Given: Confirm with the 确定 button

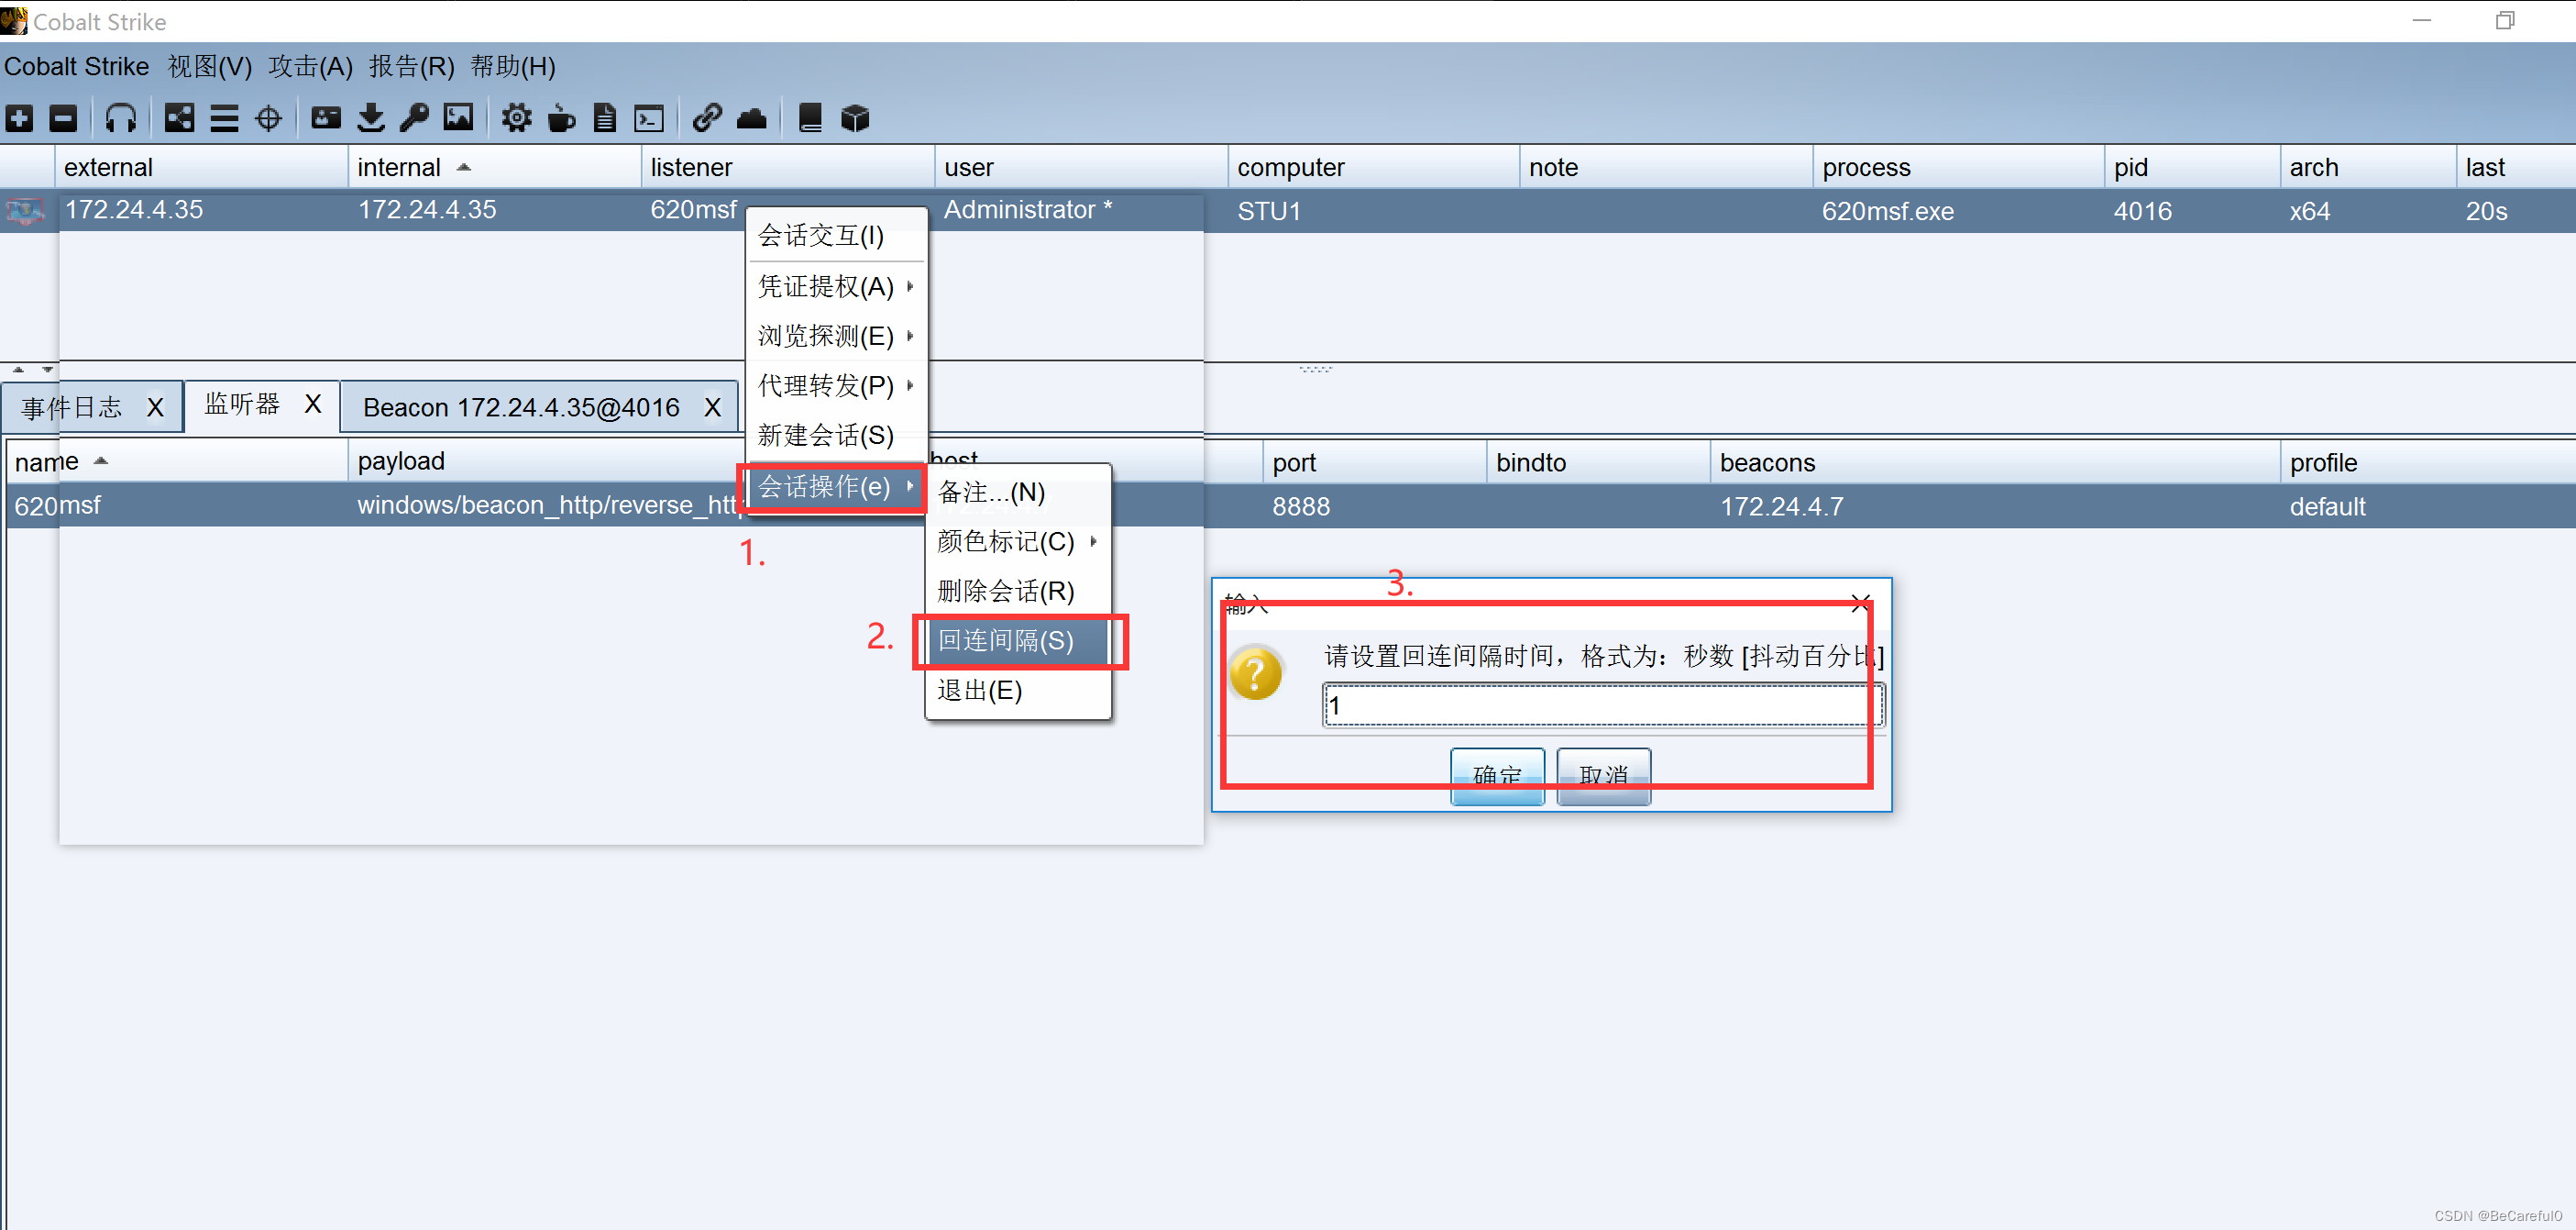Looking at the screenshot, I should (x=1497, y=776).
